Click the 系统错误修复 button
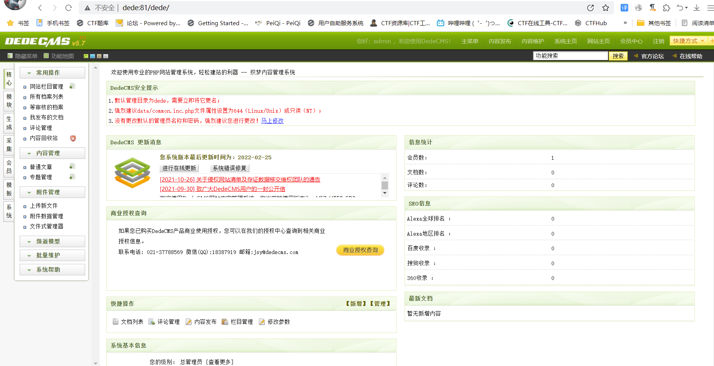 pyautogui.click(x=229, y=168)
